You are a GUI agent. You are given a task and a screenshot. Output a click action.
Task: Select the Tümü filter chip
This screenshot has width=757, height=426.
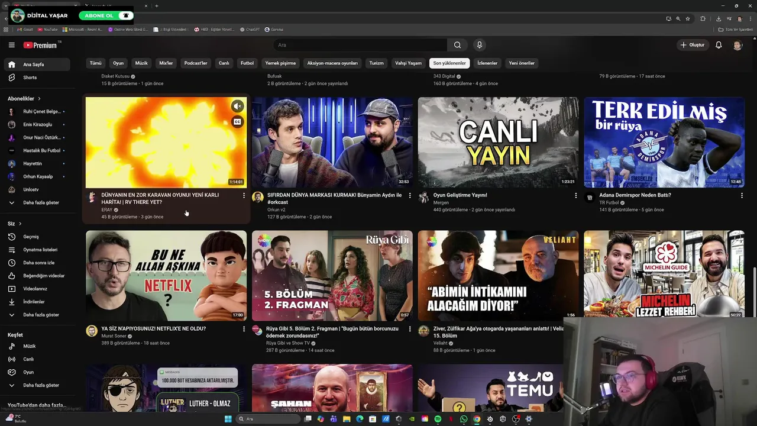pyautogui.click(x=95, y=63)
